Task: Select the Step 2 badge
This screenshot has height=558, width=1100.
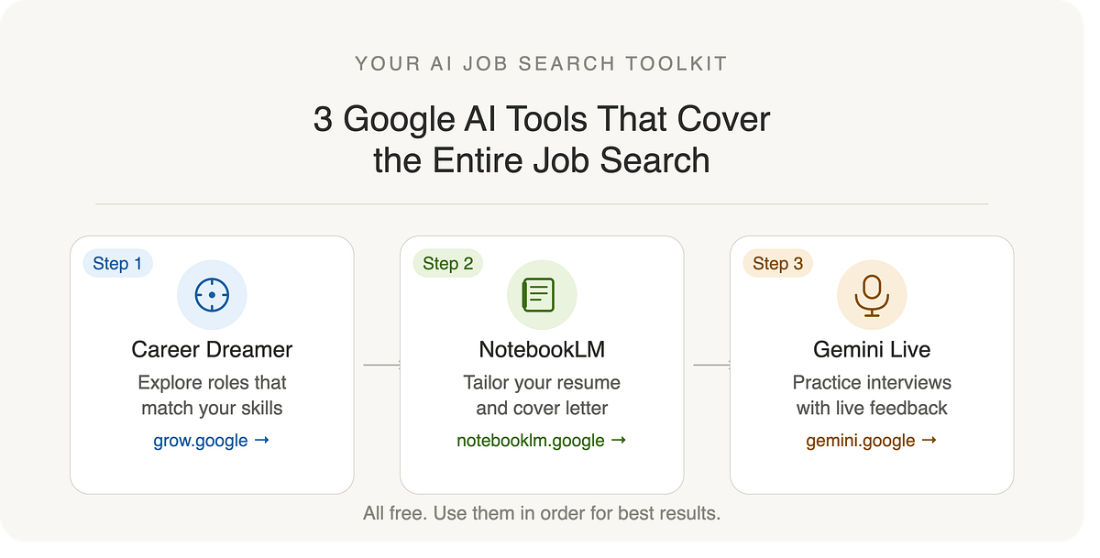Action: (447, 264)
